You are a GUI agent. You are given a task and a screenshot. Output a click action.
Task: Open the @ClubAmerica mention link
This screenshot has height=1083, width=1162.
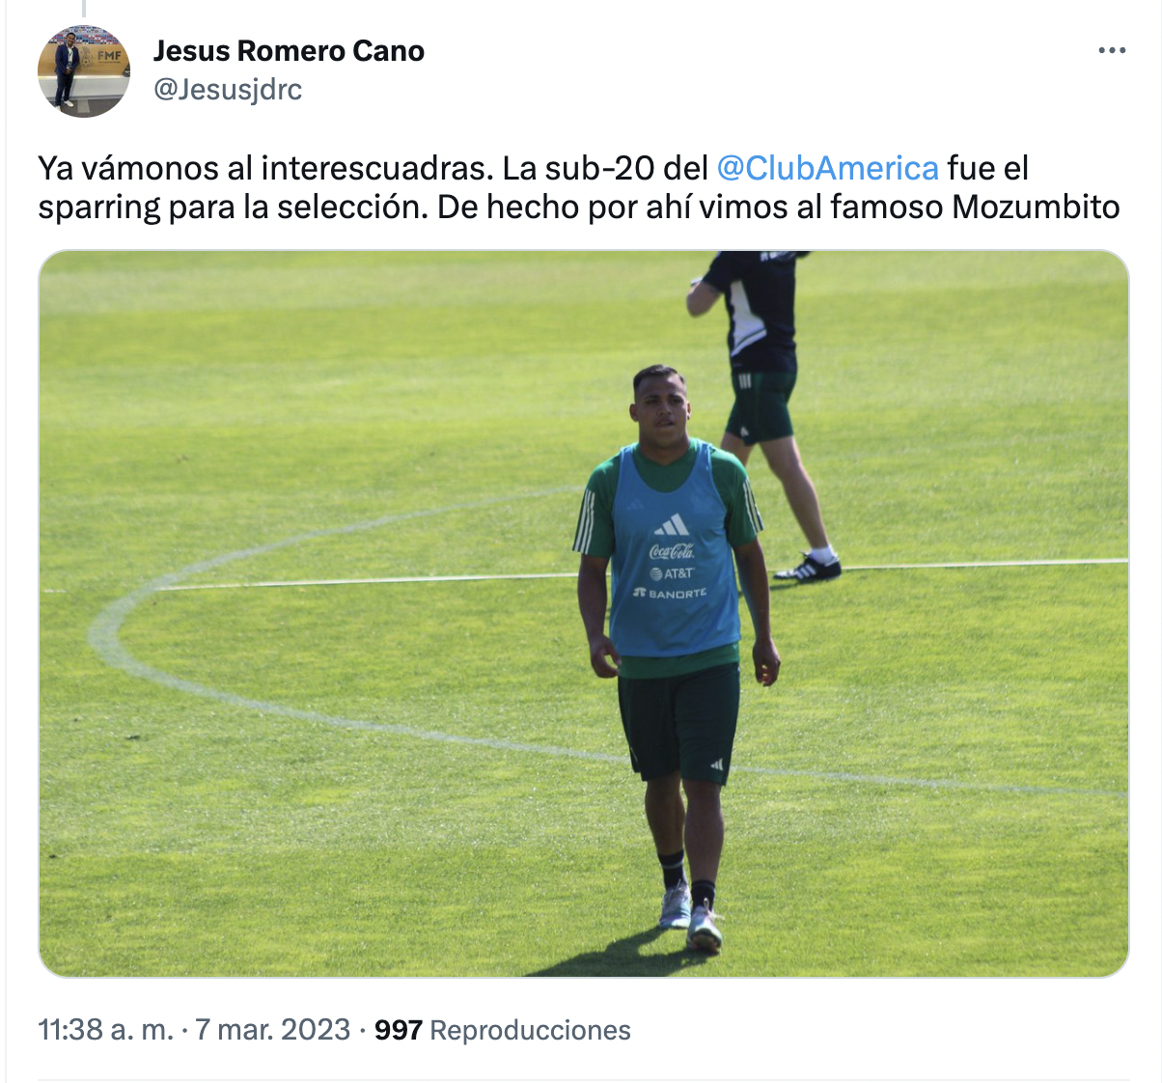828,168
